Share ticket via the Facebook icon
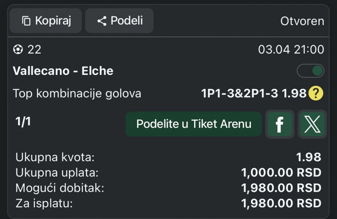 pyautogui.click(x=279, y=124)
